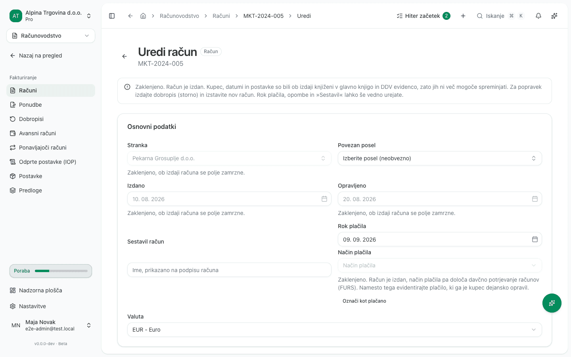Open the Valuta EUR - Euro dropdown
571x357 pixels.
[334, 330]
